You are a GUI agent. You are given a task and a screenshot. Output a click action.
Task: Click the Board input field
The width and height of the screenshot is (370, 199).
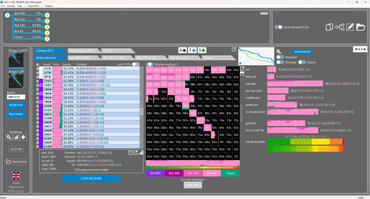click(x=16, y=97)
